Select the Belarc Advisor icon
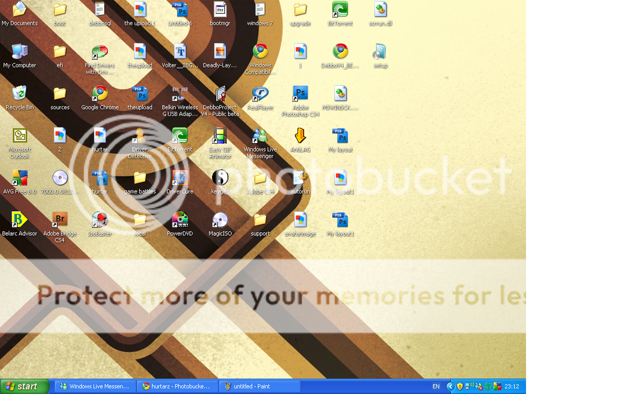 19,221
